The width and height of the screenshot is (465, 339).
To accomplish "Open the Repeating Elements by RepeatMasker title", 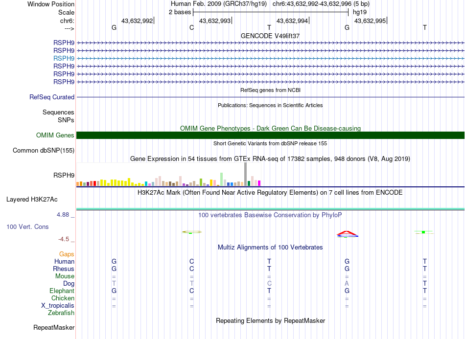I will pos(270,321).
